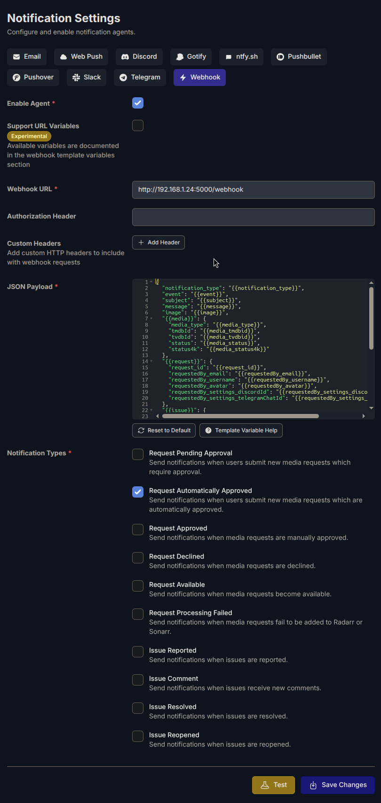Click the editor scroll left arrow
The width and height of the screenshot is (381, 803).
pyautogui.click(x=158, y=416)
